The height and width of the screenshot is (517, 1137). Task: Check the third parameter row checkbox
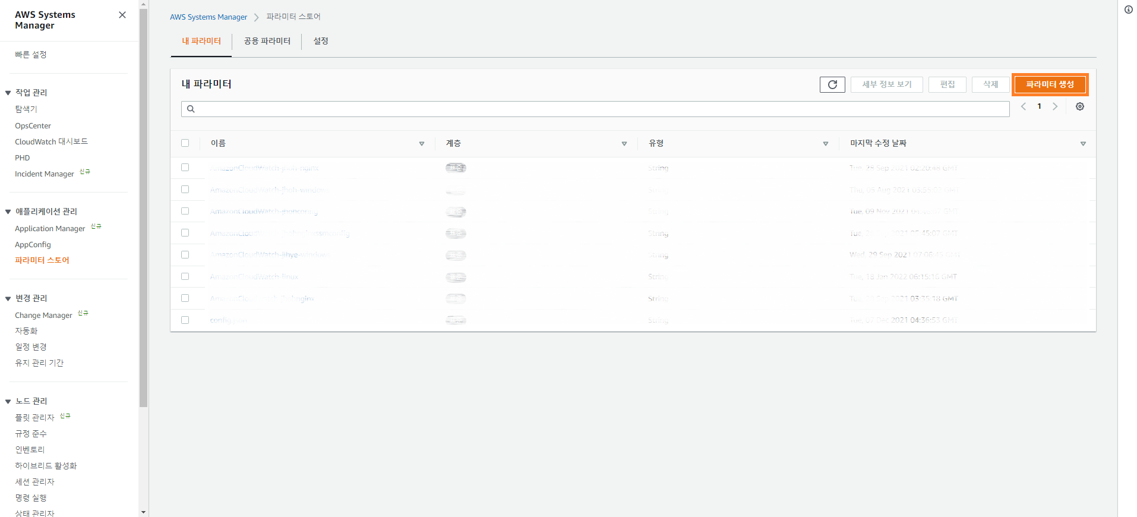coord(185,211)
